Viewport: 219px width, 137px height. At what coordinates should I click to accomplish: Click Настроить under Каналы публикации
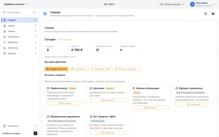click(151, 107)
